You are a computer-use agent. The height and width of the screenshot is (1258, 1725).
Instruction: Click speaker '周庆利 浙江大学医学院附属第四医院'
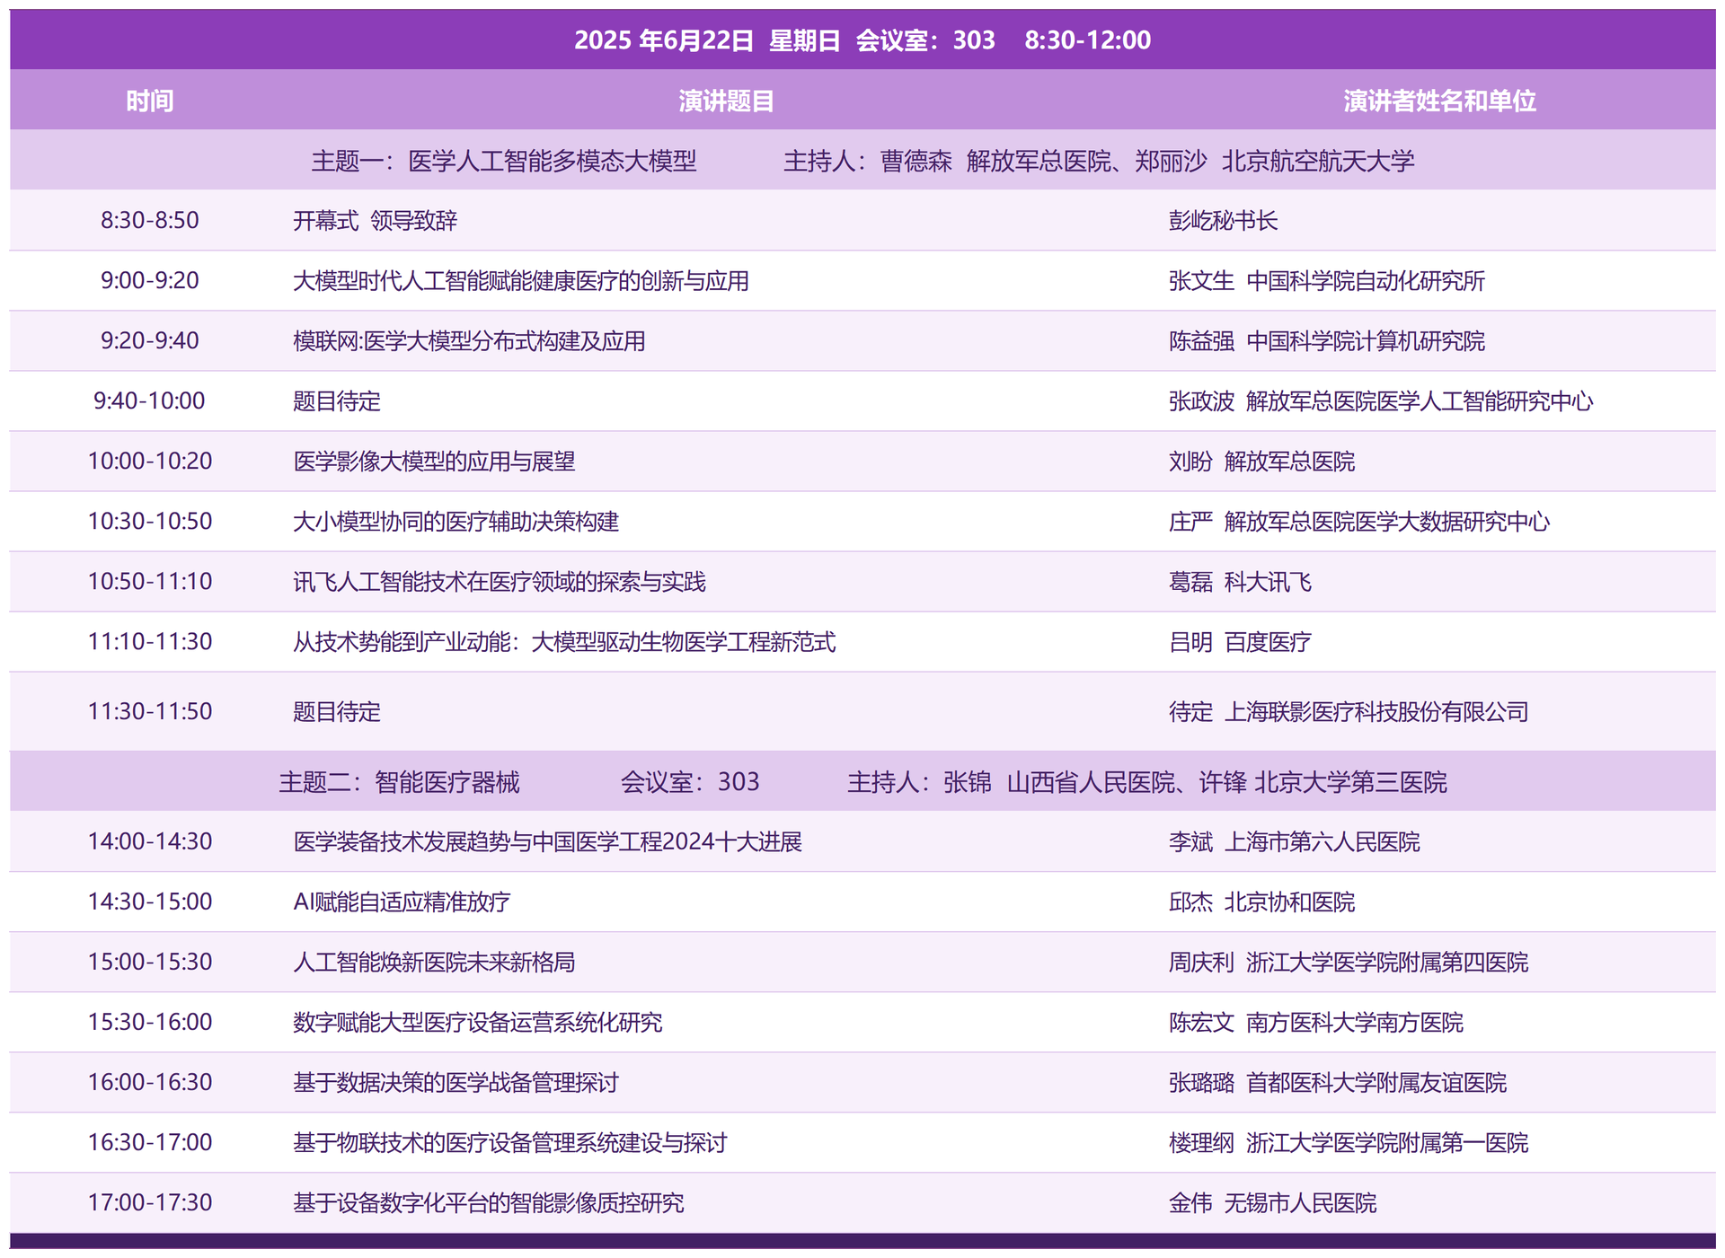click(1348, 963)
